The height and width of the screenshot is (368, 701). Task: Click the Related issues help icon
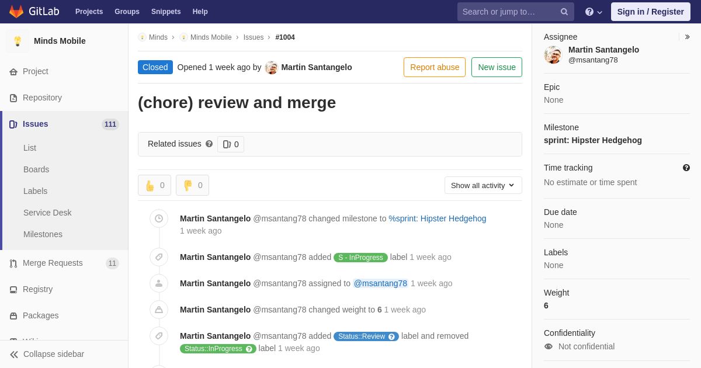pos(209,144)
